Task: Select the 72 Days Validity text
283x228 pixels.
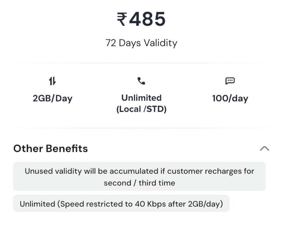Action: click(x=141, y=43)
